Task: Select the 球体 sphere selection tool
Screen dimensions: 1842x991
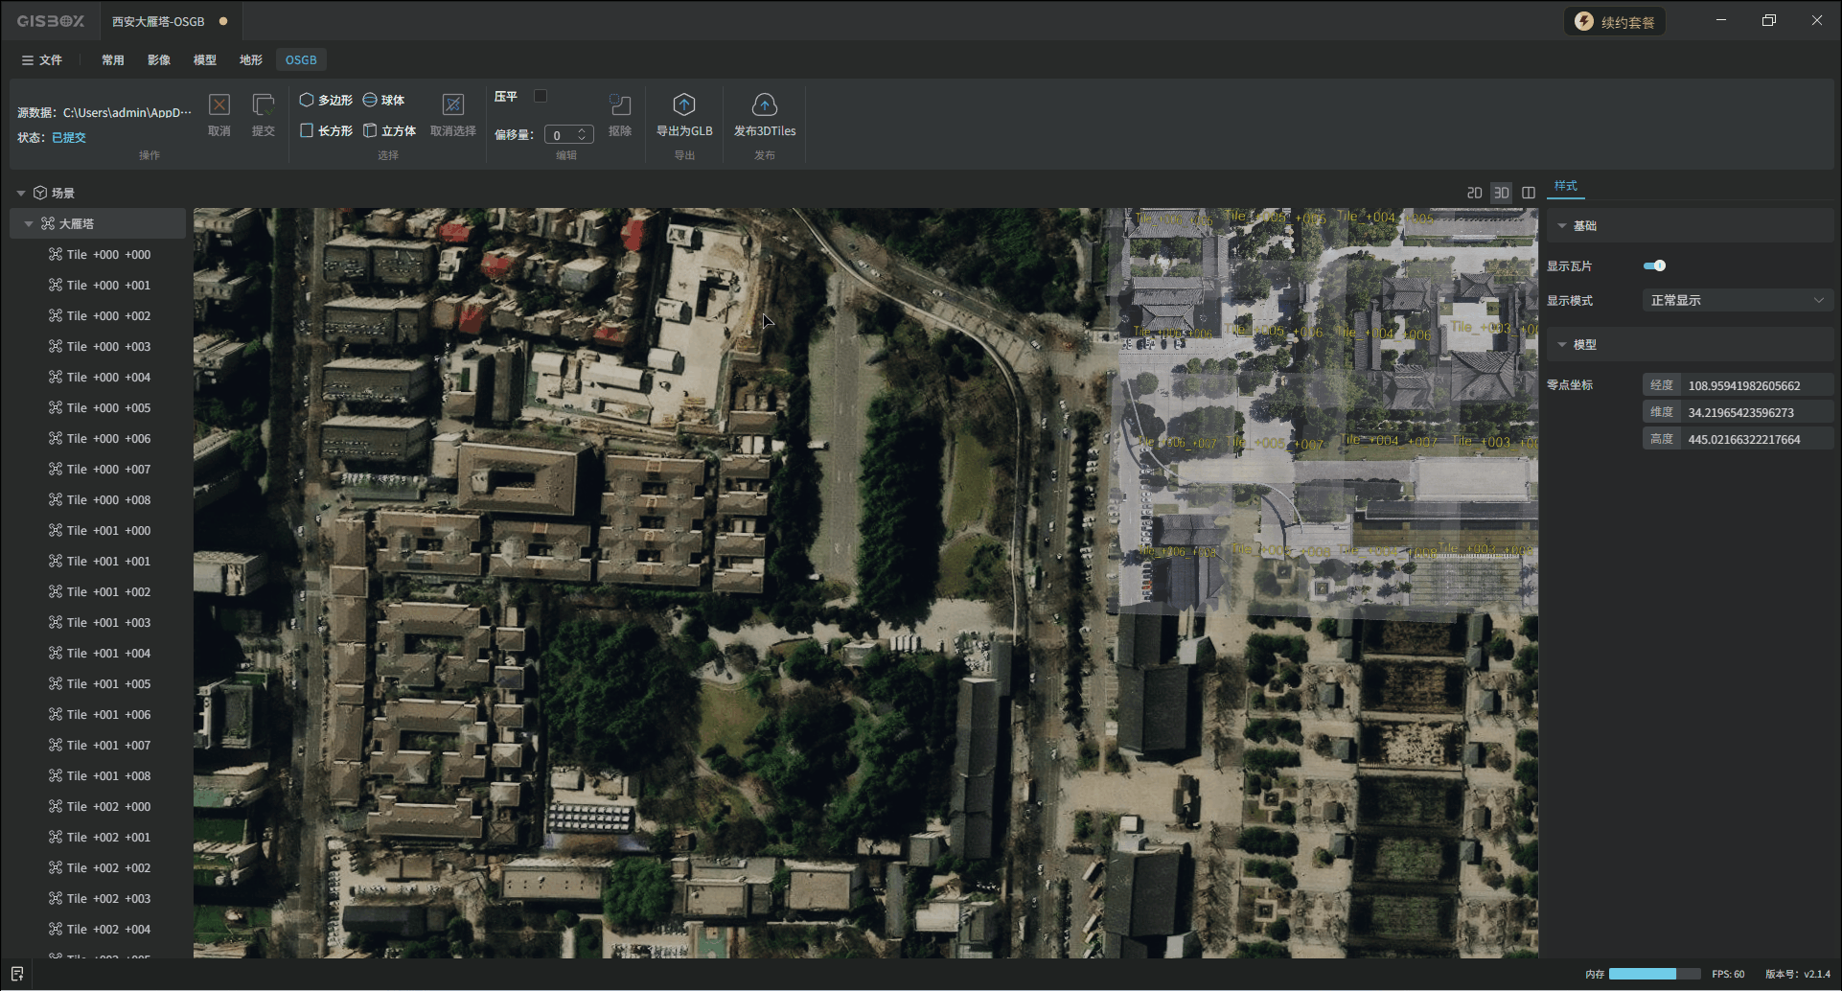Action: (x=383, y=100)
